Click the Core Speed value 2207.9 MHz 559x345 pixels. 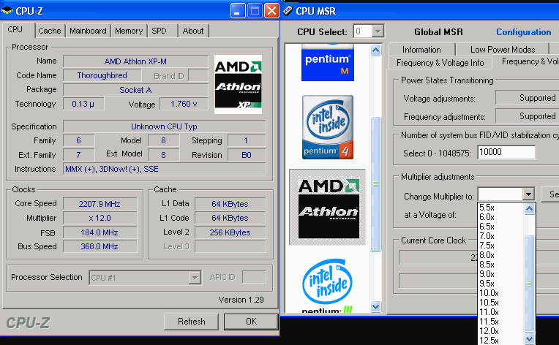pyautogui.click(x=100, y=204)
